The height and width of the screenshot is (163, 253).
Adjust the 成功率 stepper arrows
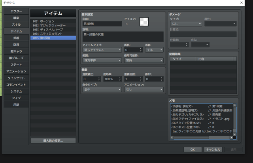(120, 79)
